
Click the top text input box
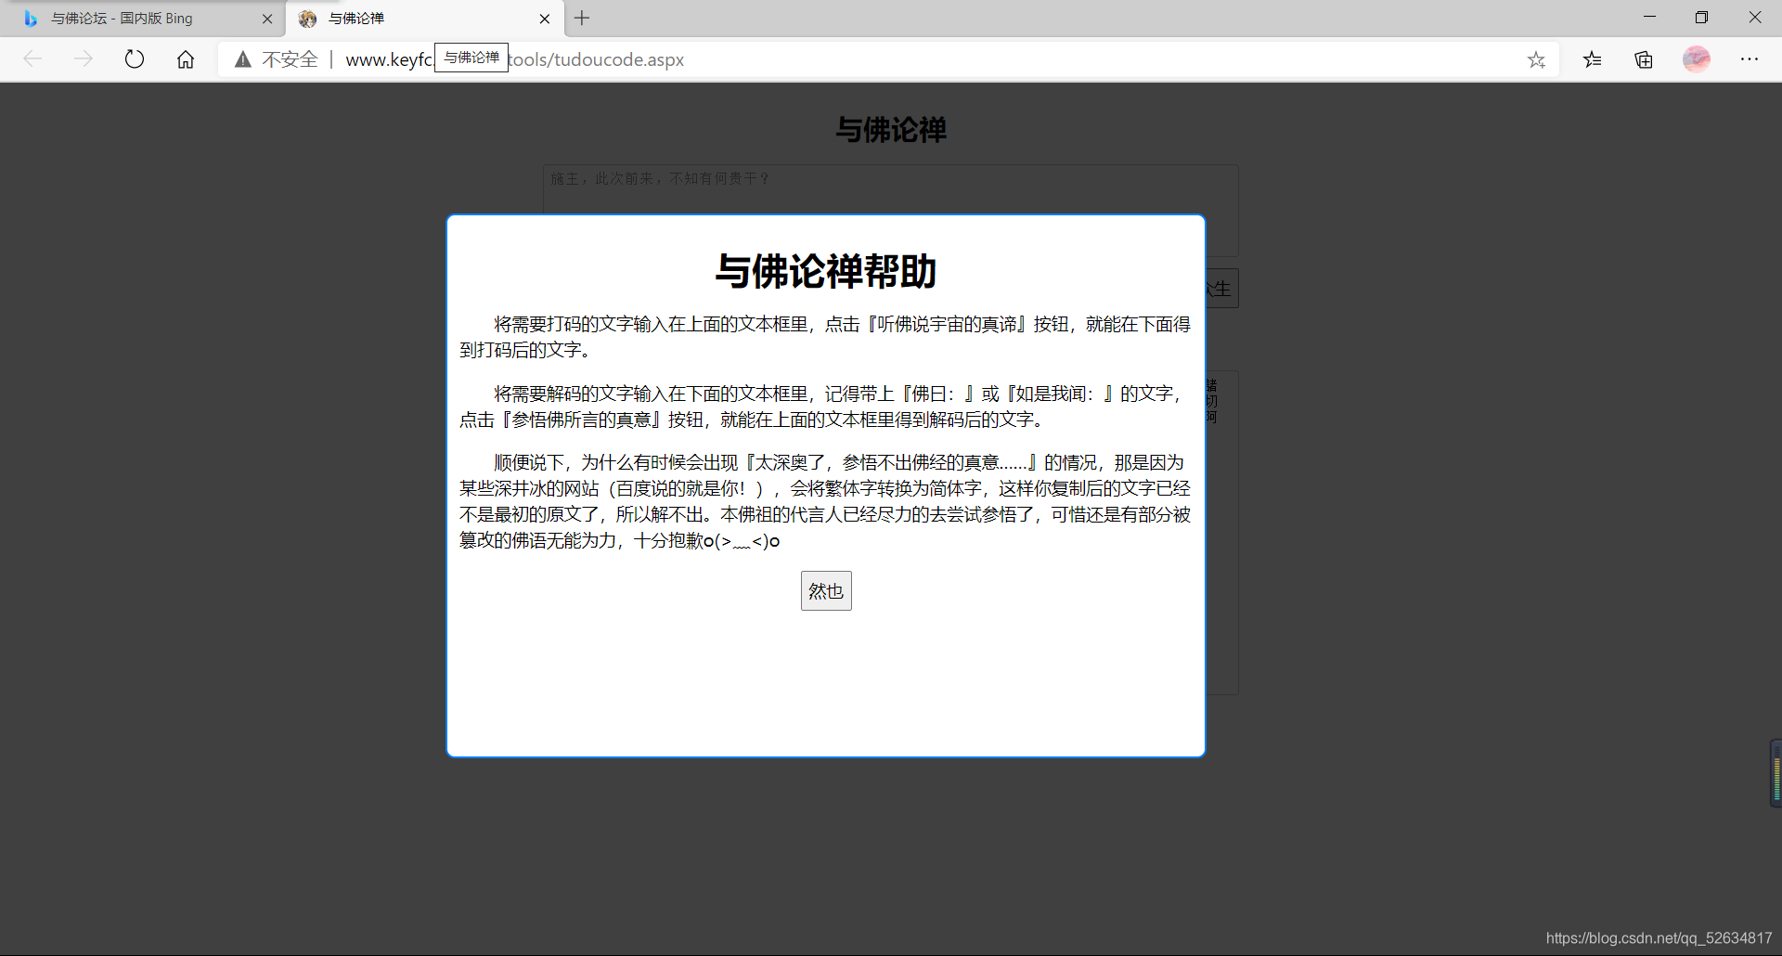point(891,189)
